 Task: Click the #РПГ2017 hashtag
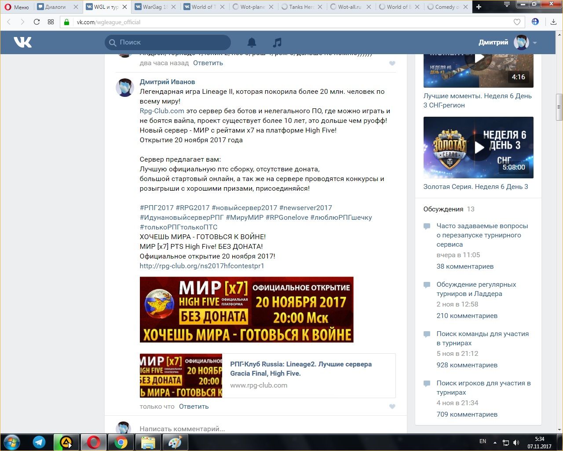(x=157, y=208)
